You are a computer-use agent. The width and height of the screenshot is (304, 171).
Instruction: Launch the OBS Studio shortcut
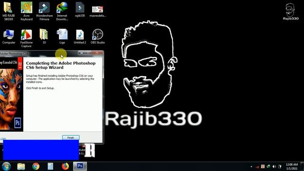pos(97,37)
